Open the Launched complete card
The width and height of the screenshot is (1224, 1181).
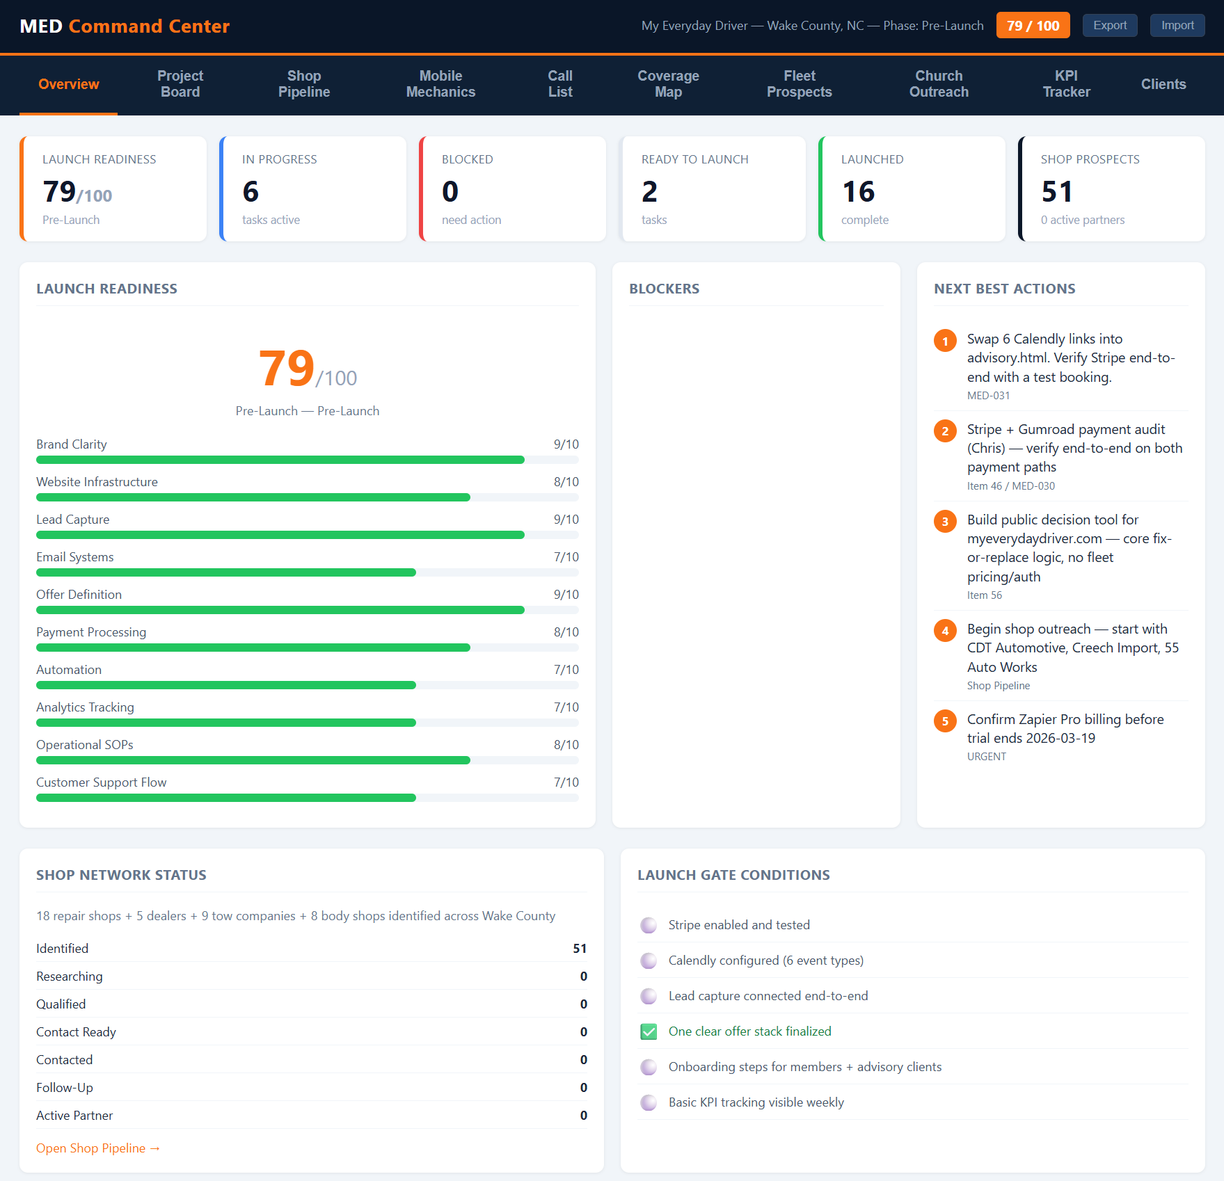pos(912,189)
